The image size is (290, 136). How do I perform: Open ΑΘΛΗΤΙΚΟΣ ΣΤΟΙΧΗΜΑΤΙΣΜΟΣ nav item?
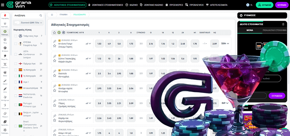pyautogui.click(x=67, y=5)
